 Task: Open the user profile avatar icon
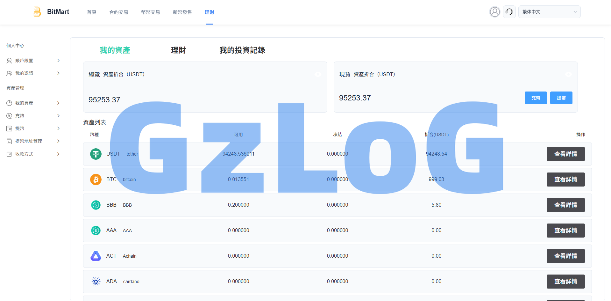[494, 12]
